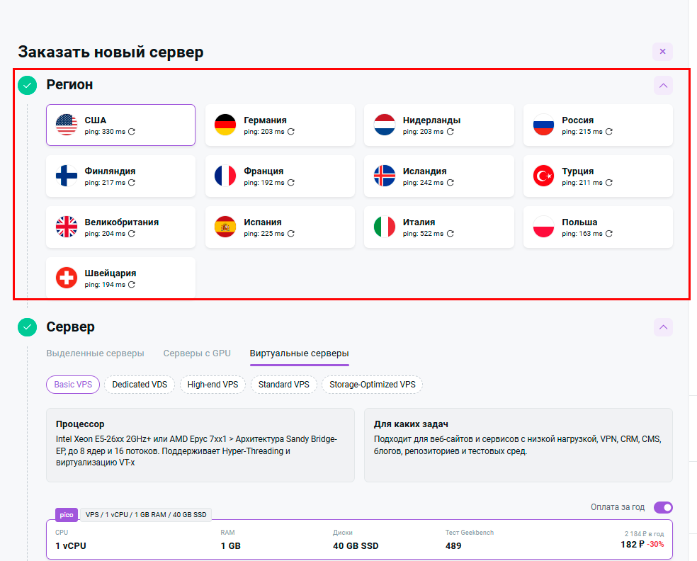Collapse the Регион section
Image resolution: width=697 pixels, height=561 pixels.
(663, 86)
